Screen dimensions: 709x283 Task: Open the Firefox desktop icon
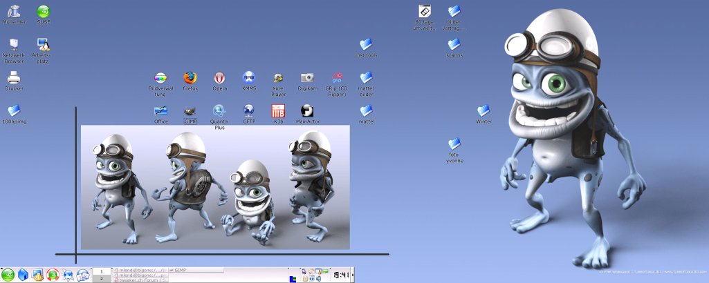pos(190,78)
